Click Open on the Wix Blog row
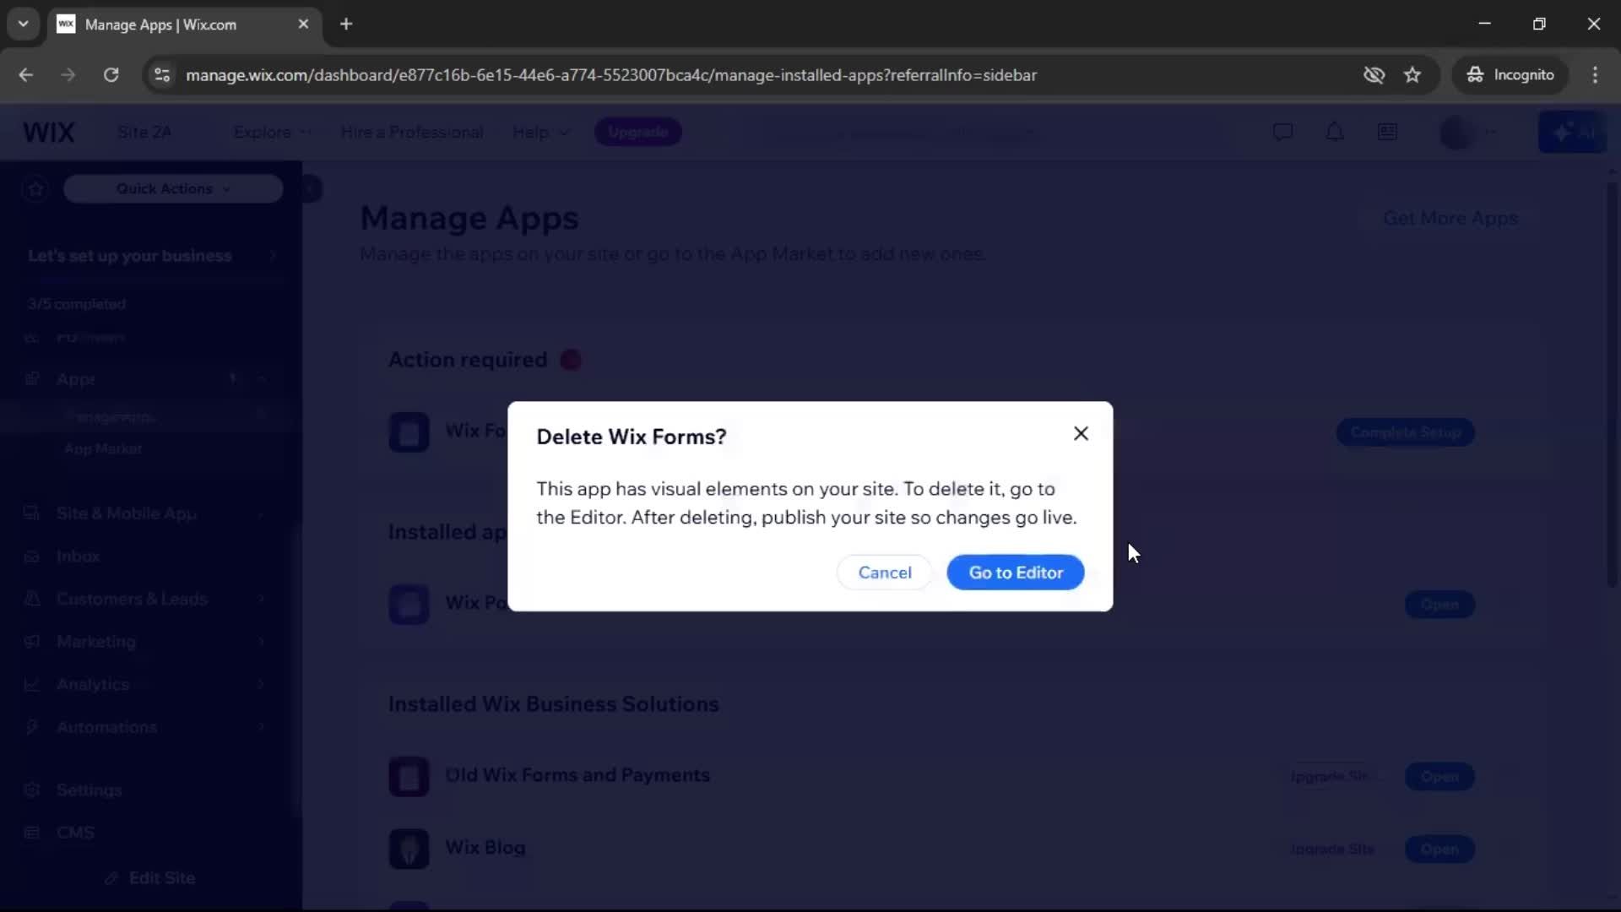The width and height of the screenshot is (1621, 912). [1439, 850]
